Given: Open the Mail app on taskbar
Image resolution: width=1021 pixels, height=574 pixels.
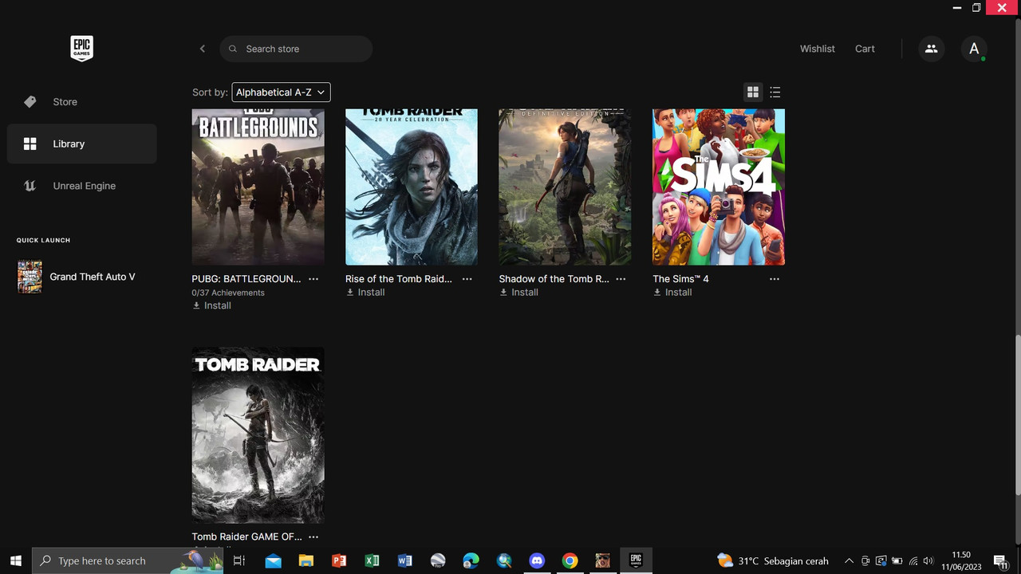Looking at the screenshot, I should [x=273, y=560].
